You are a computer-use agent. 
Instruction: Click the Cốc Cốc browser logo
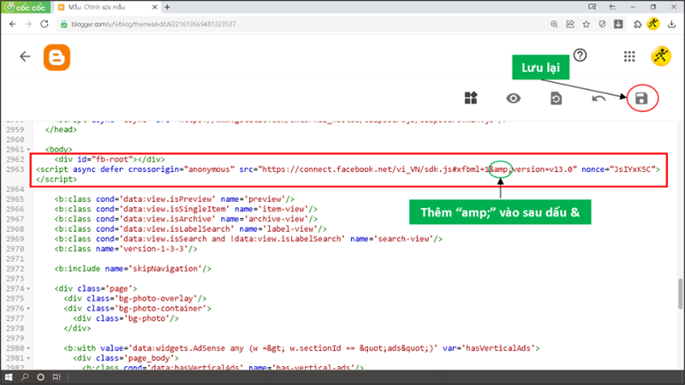26,7
